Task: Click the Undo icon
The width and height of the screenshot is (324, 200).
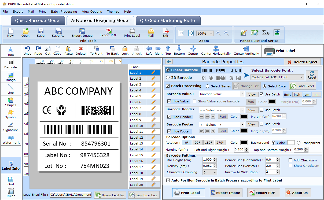Action: click(27, 50)
